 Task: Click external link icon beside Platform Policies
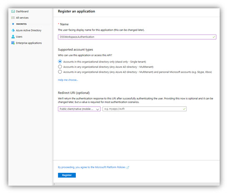coord(128,167)
